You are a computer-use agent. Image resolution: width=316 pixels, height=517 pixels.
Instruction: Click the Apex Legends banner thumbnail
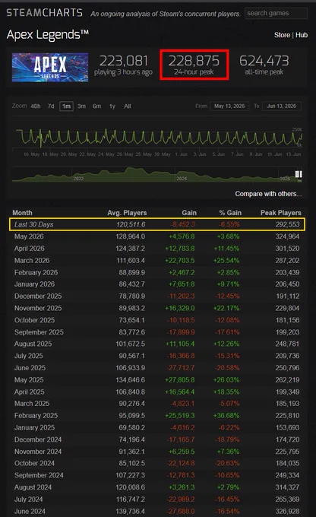50,67
